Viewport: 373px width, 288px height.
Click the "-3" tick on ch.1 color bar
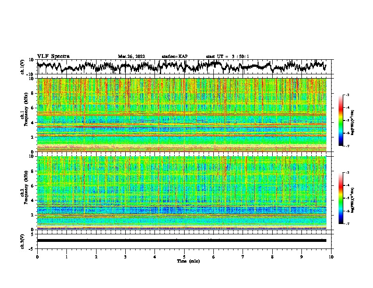coord(348,95)
